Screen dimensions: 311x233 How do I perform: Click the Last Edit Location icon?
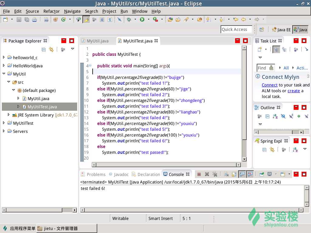(236, 19)
